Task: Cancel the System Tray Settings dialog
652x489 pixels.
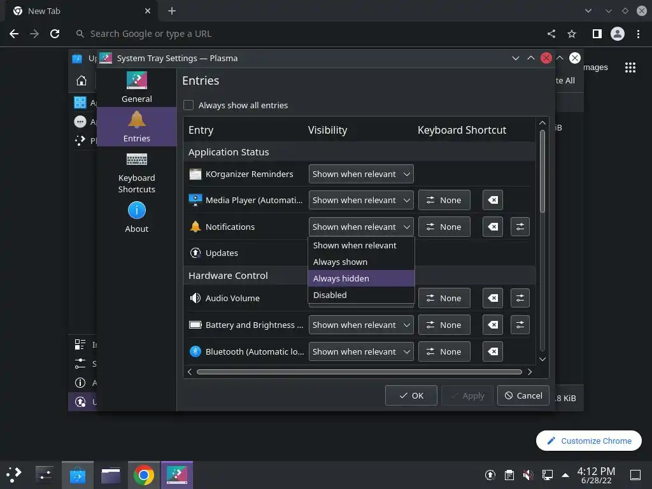Action: (523, 395)
